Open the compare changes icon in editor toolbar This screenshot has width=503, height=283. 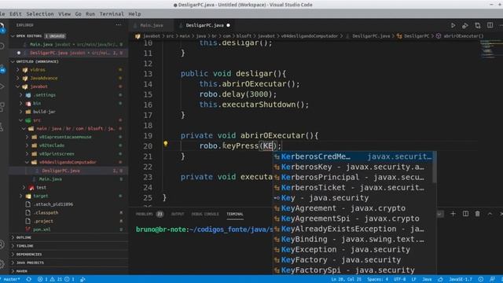tap(478, 25)
